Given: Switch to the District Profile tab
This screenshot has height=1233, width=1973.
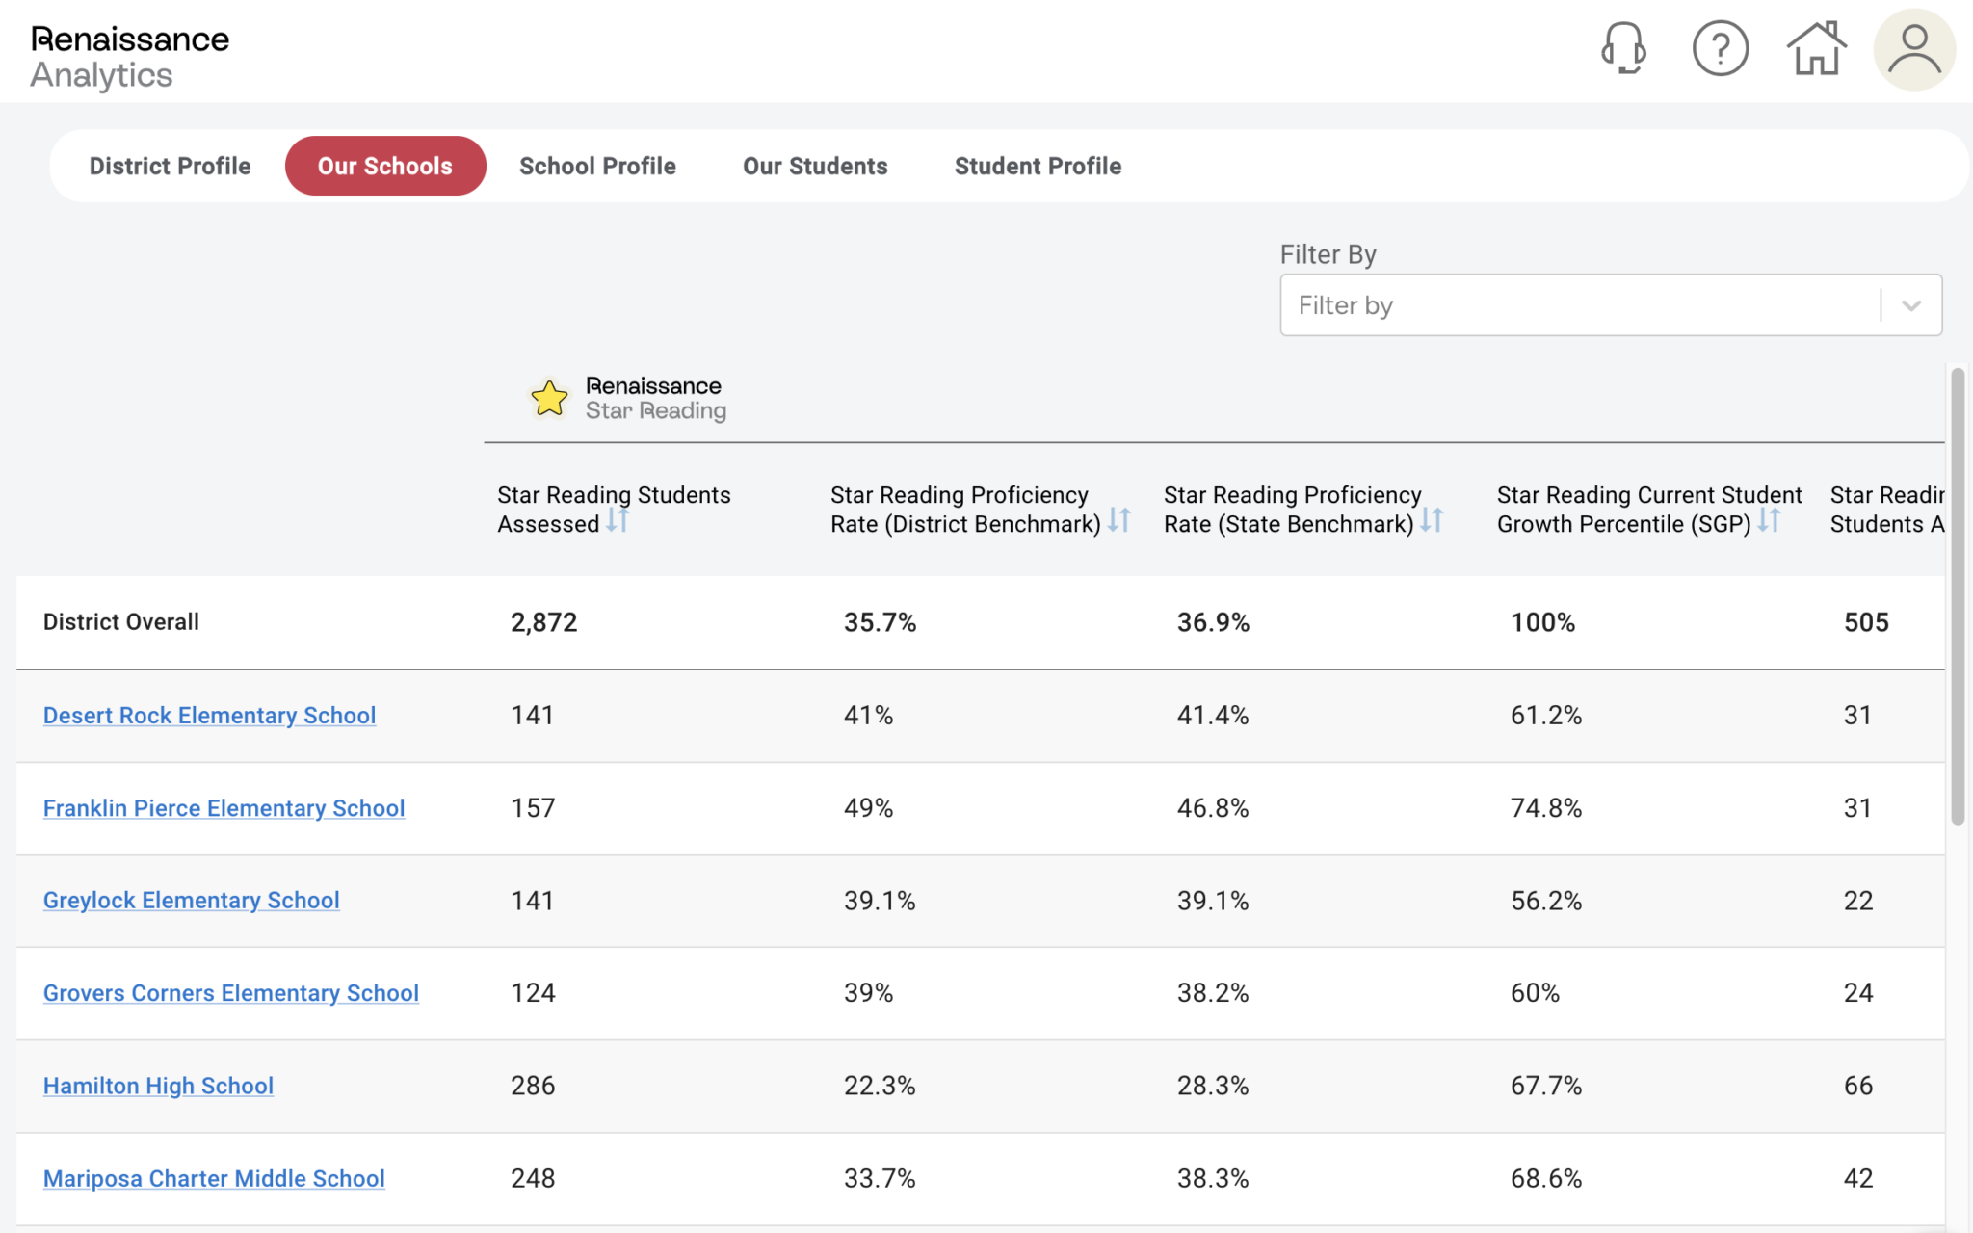Looking at the screenshot, I should click(170, 165).
